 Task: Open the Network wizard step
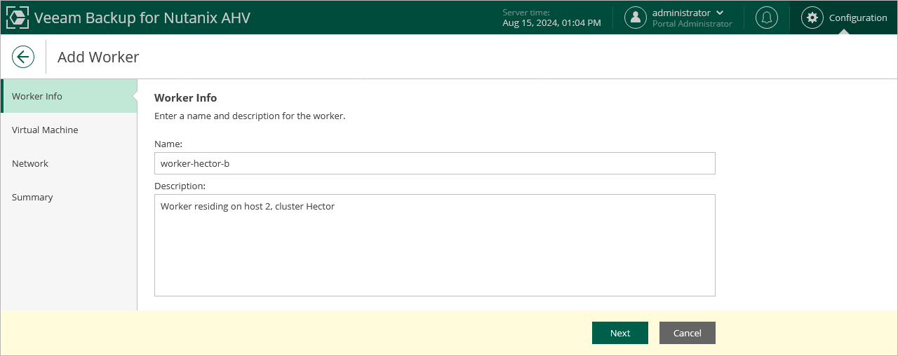pos(69,163)
